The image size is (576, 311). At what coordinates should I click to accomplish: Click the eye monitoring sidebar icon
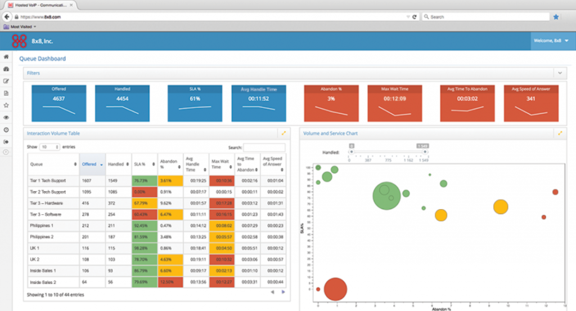click(x=6, y=118)
